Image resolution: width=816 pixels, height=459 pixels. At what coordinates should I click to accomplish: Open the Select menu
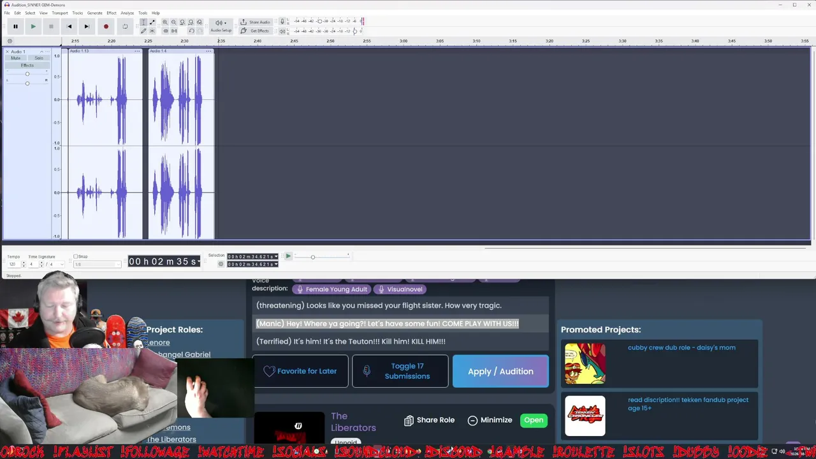(30, 13)
